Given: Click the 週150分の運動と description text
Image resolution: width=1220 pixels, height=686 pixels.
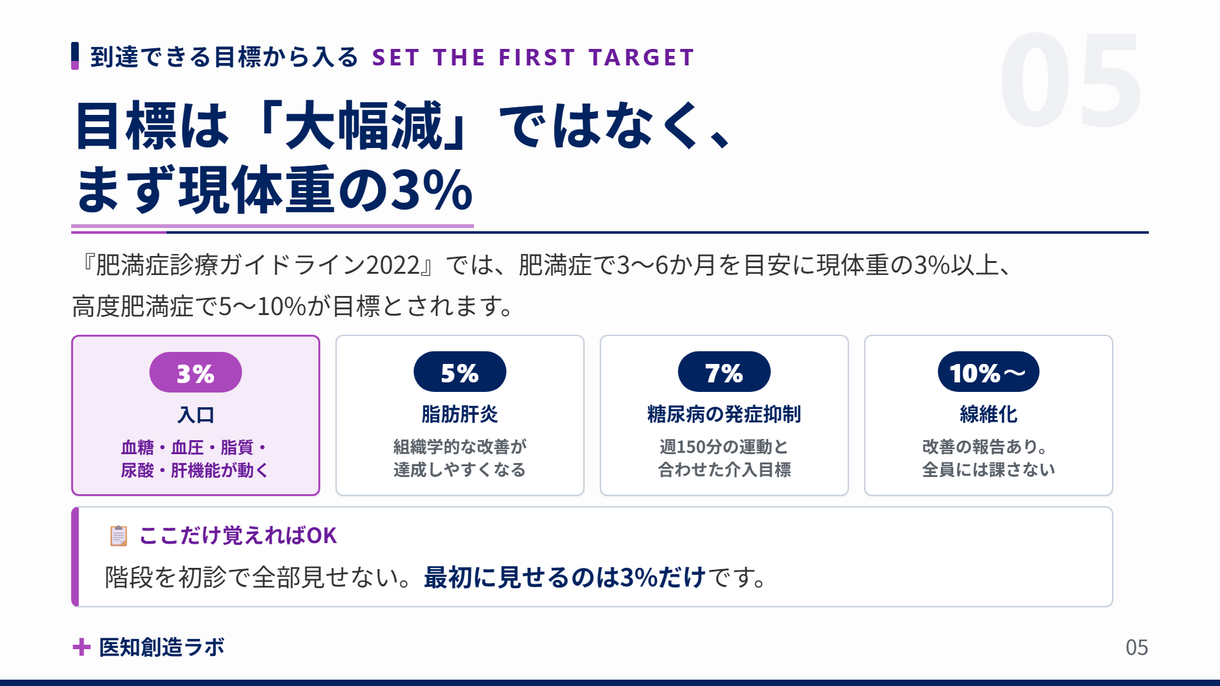Looking at the screenshot, I should click(724, 447).
